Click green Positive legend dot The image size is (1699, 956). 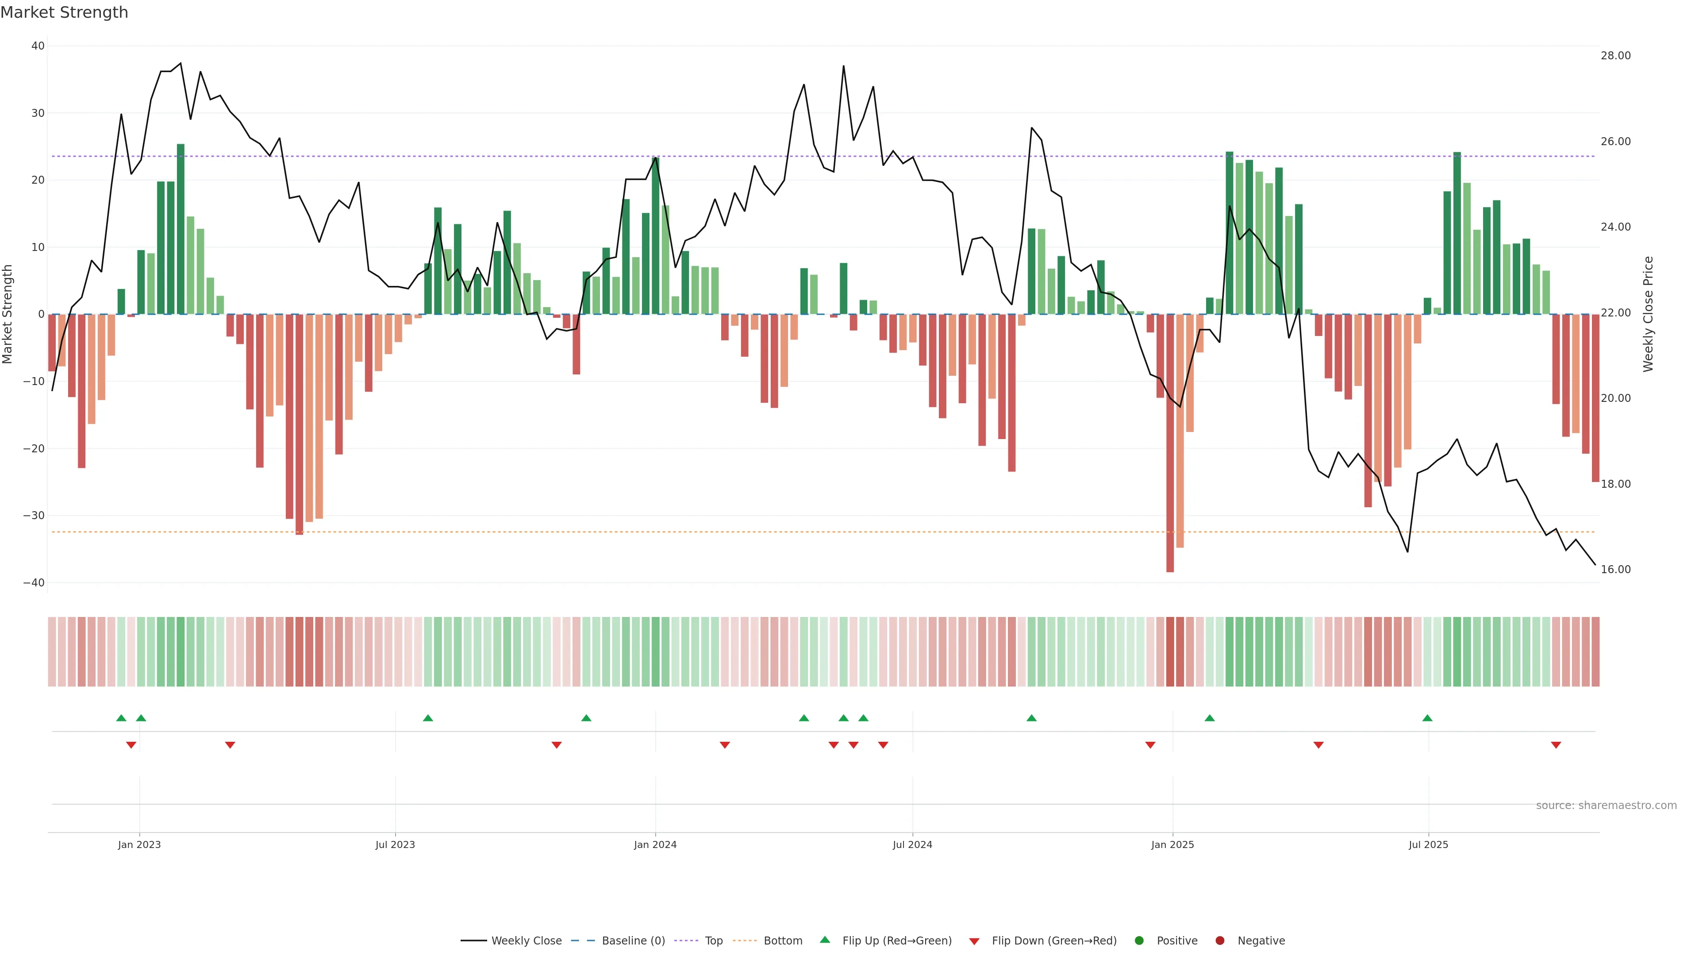click(1139, 940)
